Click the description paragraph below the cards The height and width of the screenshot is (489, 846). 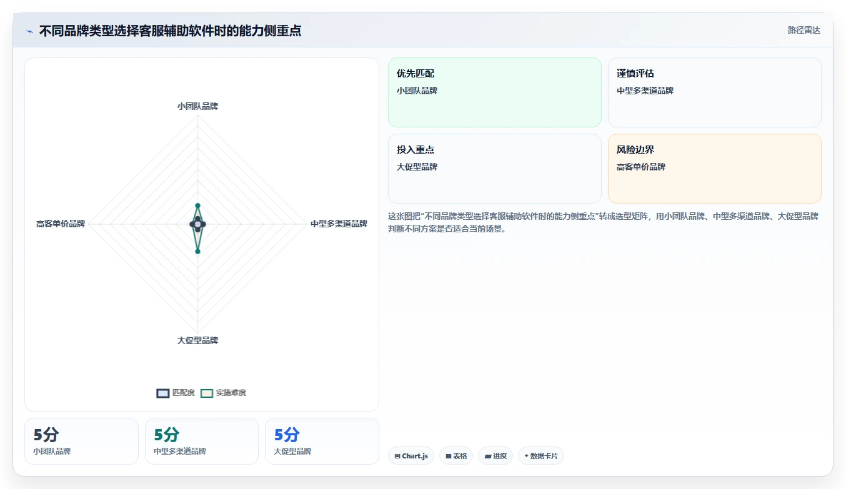pyautogui.click(x=604, y=222)
